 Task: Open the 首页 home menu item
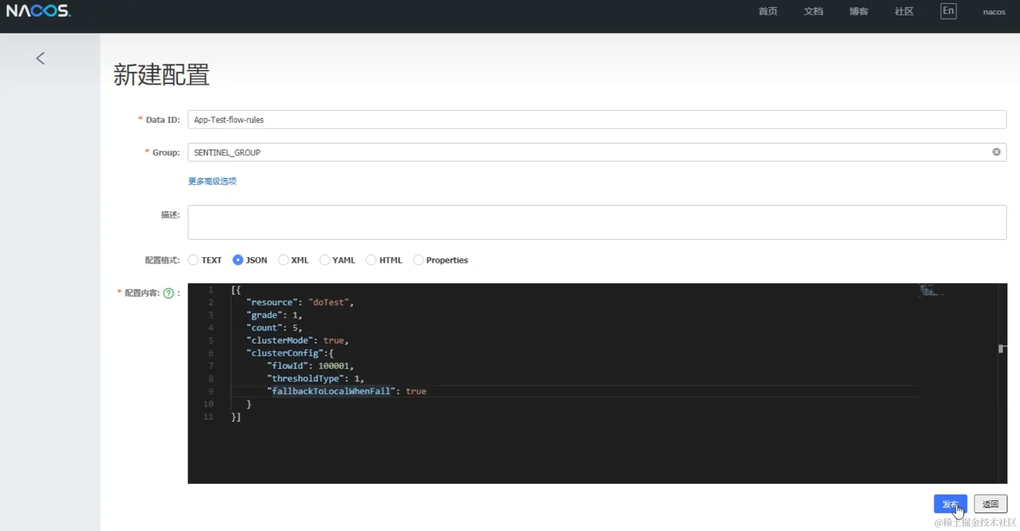768,11
